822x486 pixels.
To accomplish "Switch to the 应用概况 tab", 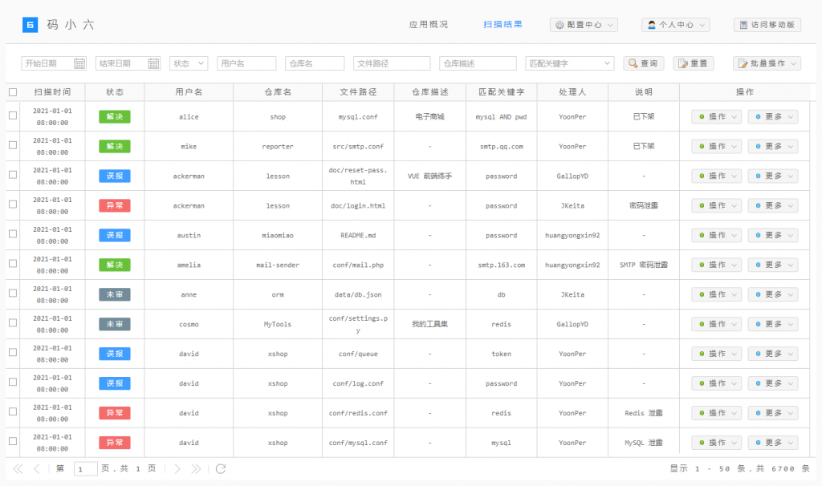I will click(429, 25).
